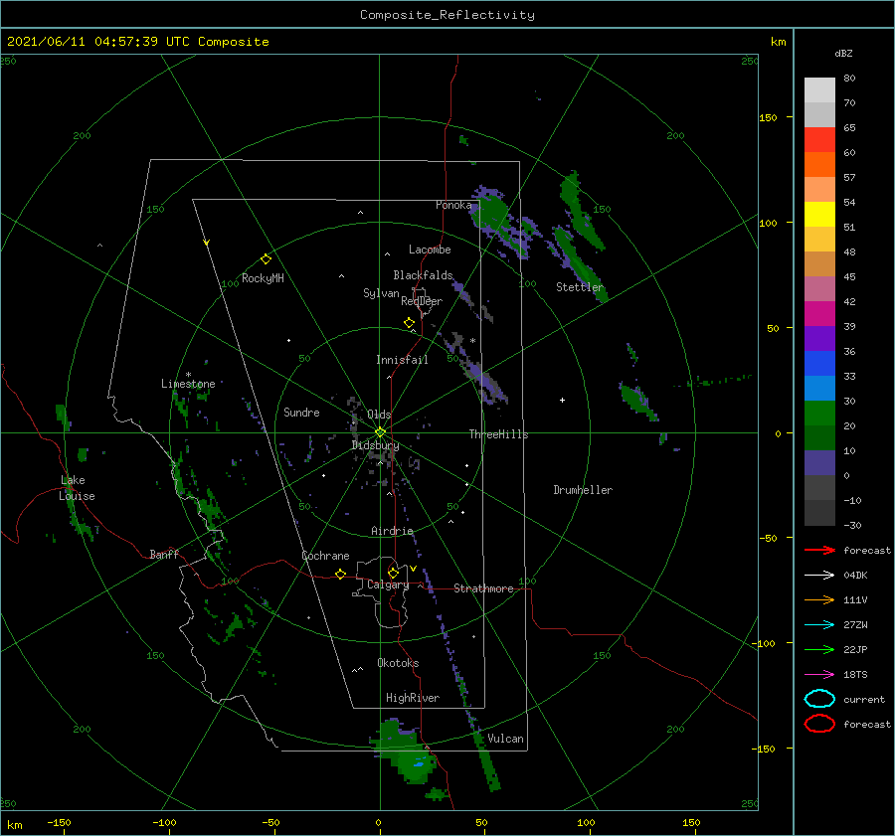Click the cyan current ellipse legend icon
Image resolution: width=895 pixels, height=836 pixels.
pyautogui.click(x=819, y=699)
